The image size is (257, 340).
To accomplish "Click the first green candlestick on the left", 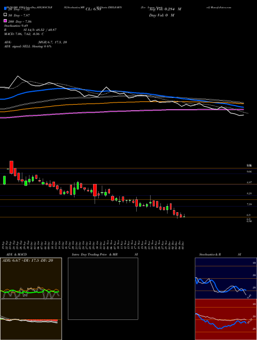I will tap(4, 180).
